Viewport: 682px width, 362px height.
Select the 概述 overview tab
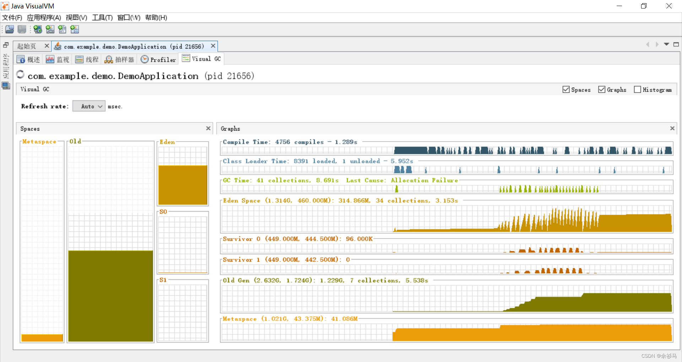pyautogui.click(x=28, y=59)
